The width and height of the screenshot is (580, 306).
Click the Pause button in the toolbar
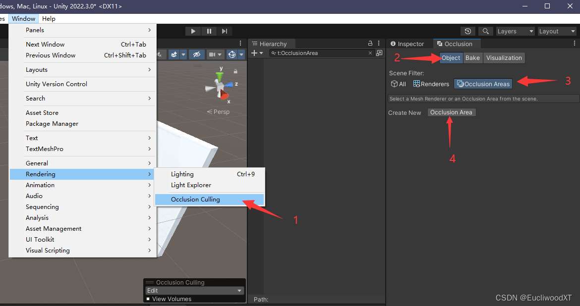tap(209, 31)
